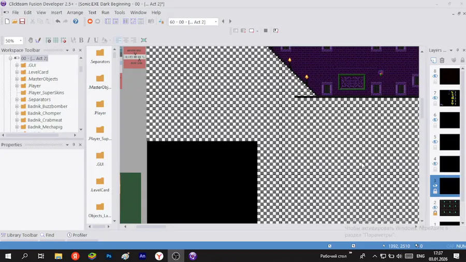This screenshot has height=262, width=466.
Task: Hide layer 5 with its eye icon
Action: coord(435,142)
